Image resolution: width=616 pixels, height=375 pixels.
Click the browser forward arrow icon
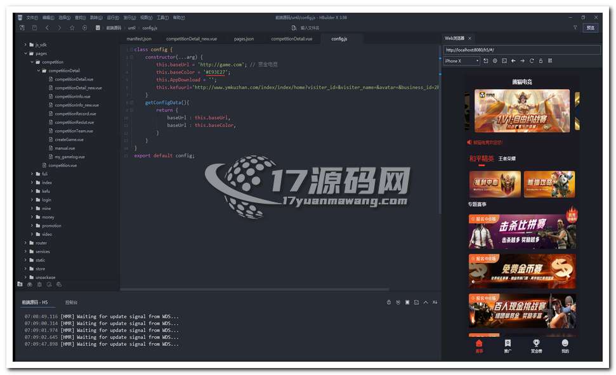[x=522, y=61]
